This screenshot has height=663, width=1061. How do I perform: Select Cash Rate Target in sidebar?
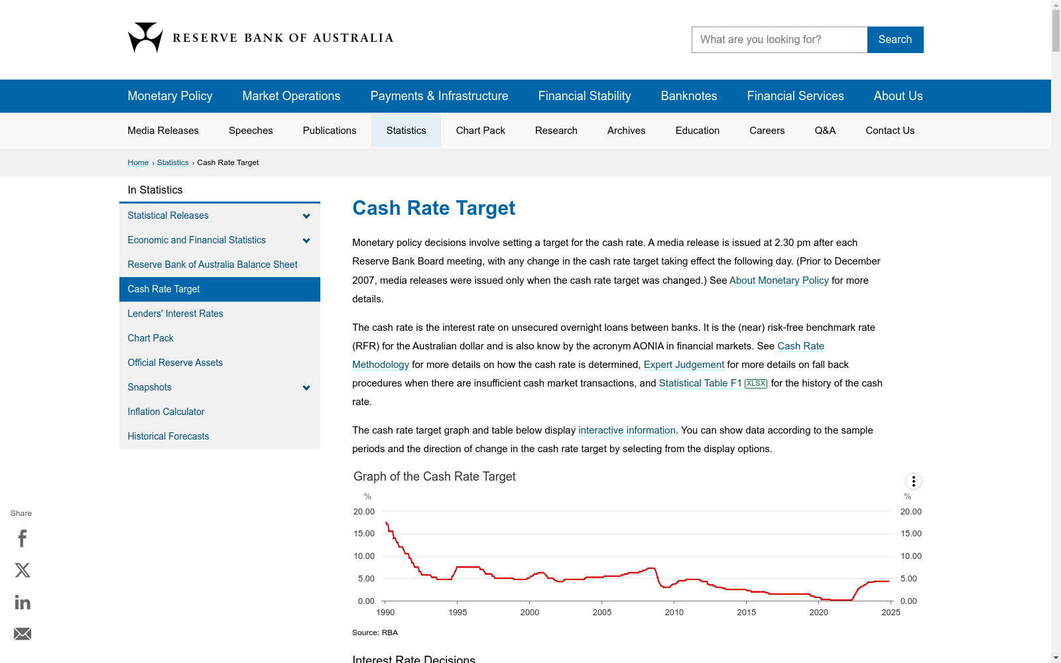pyautogui.click(x=219, y=289)
